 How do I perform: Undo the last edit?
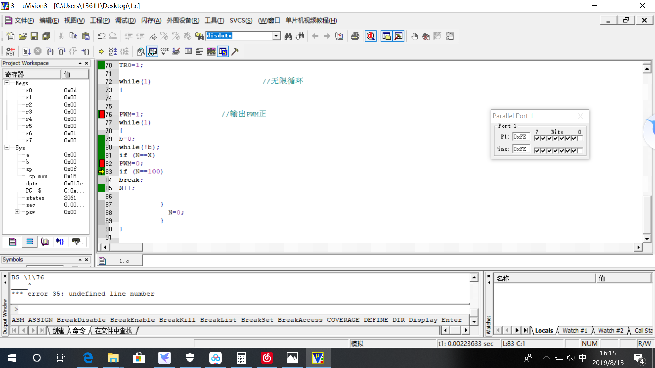(101, 36)
